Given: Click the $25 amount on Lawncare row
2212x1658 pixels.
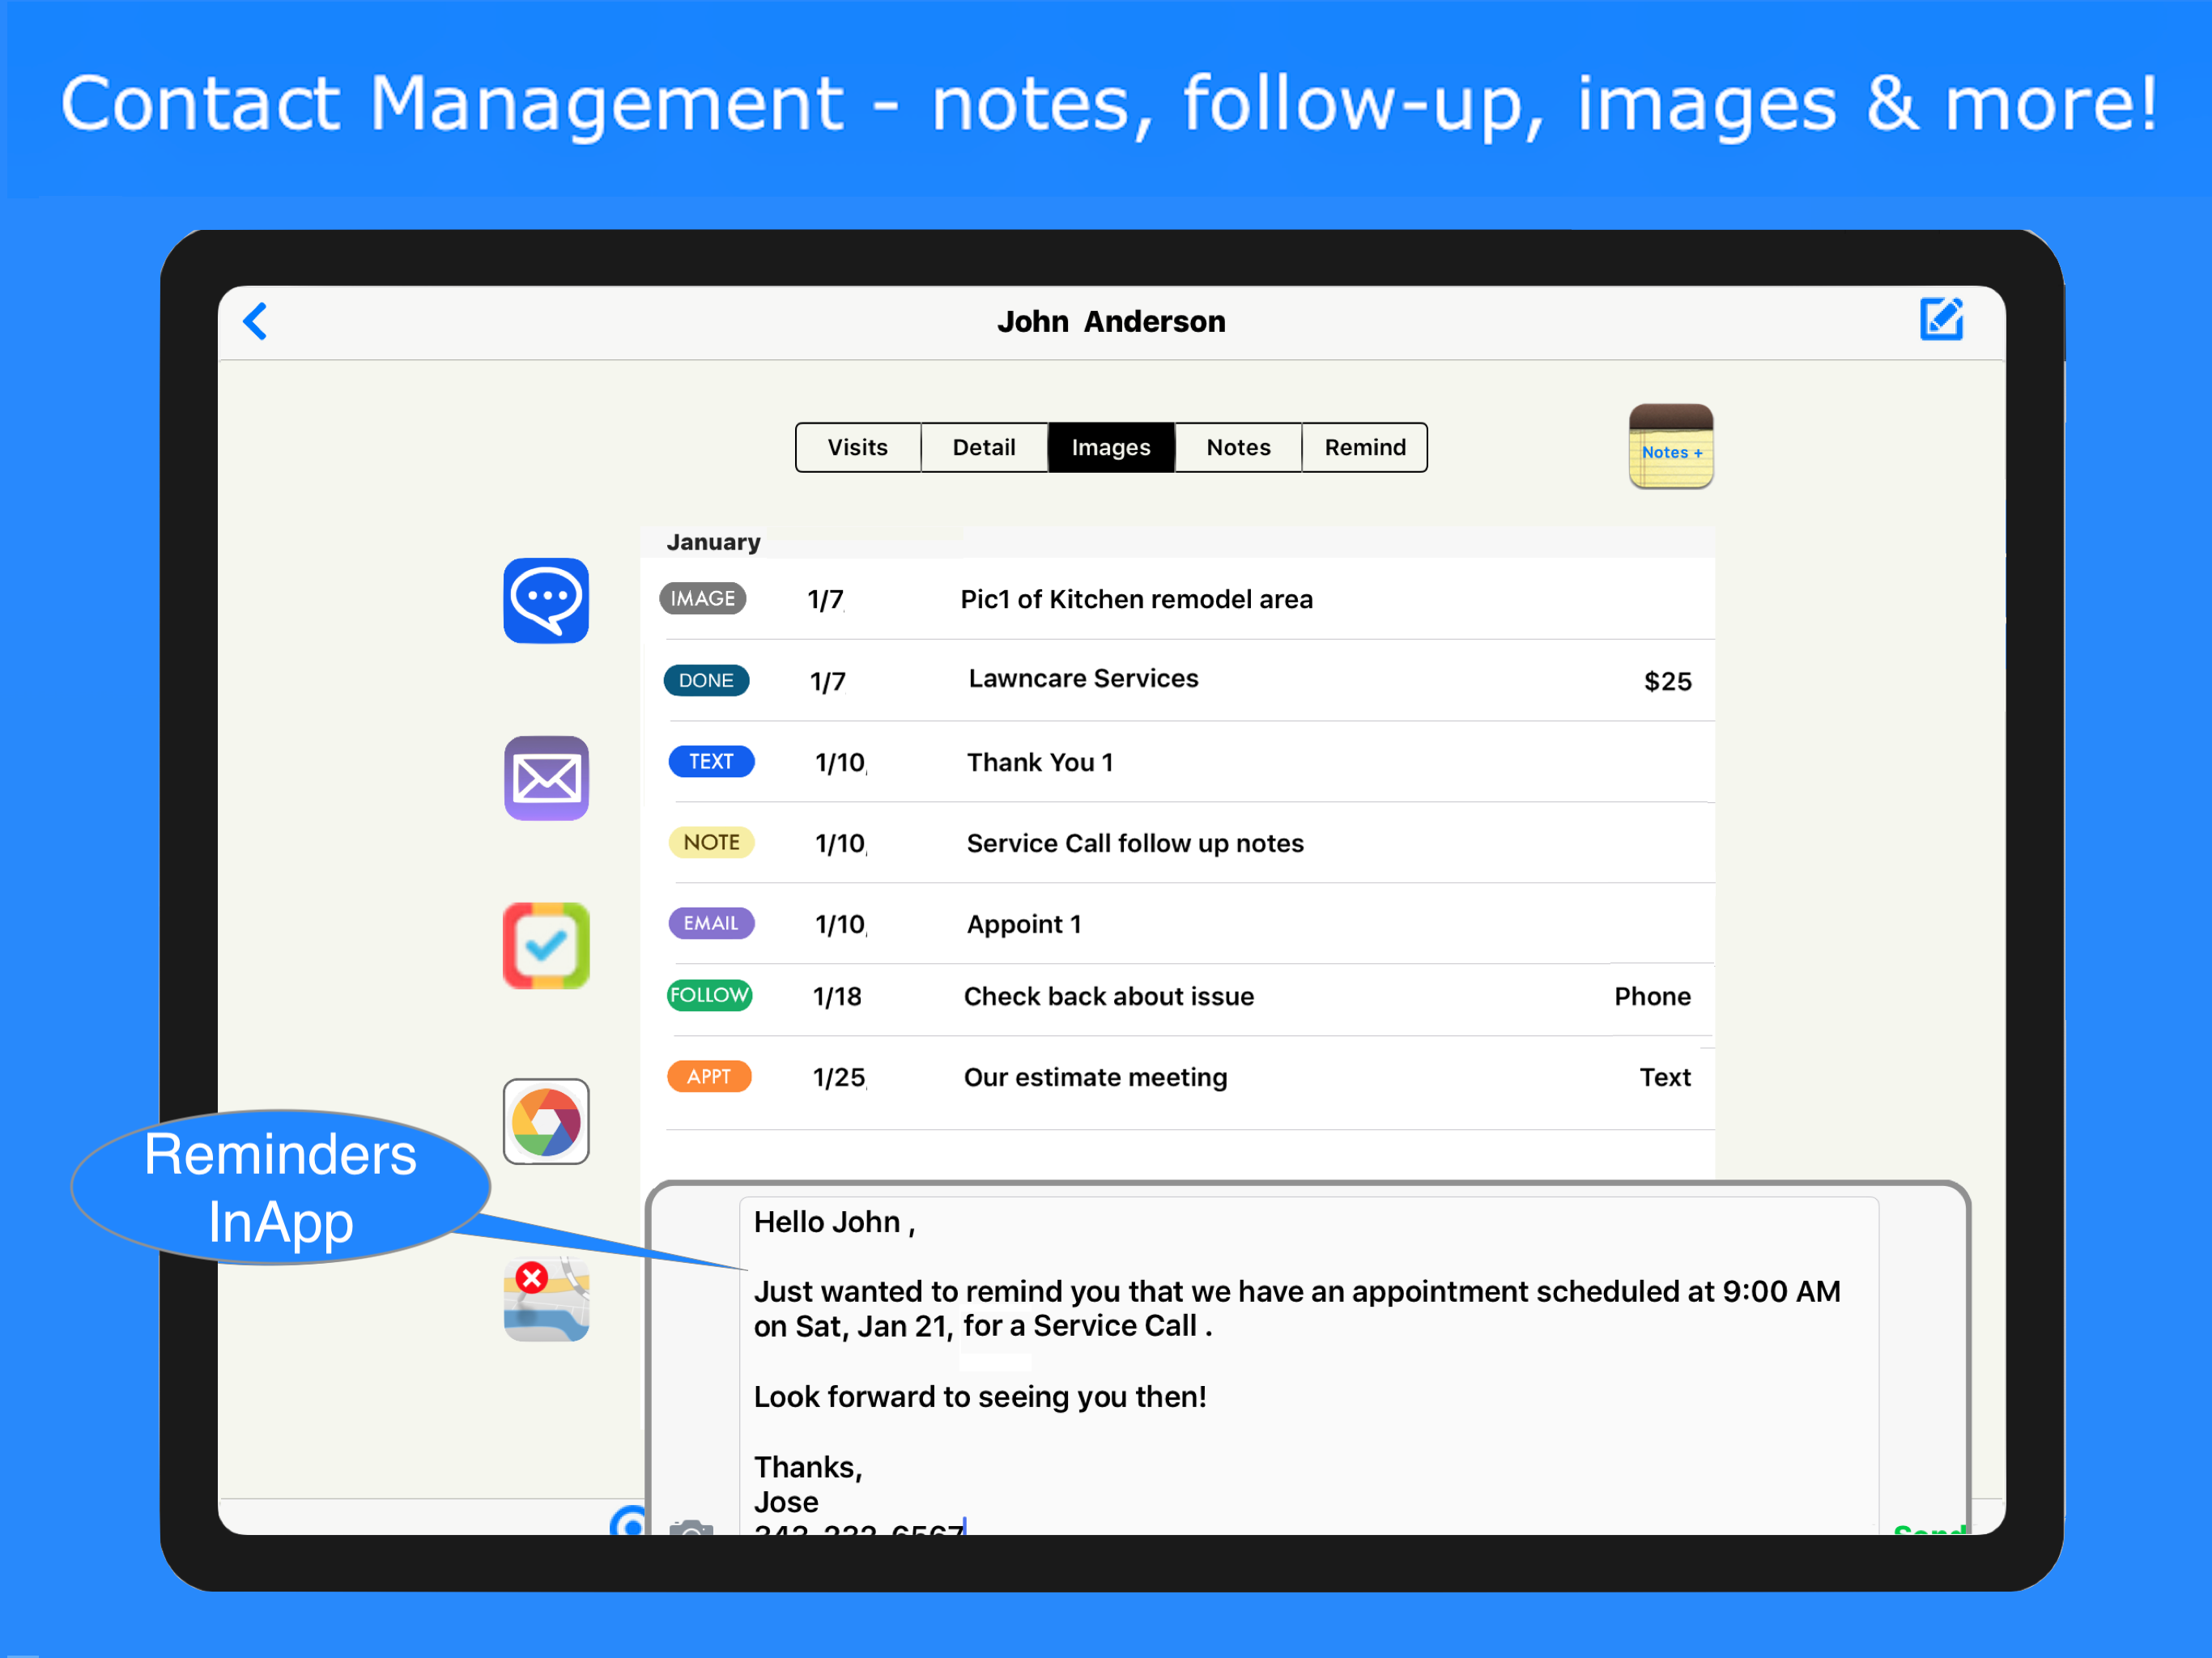Looking at the screenshot, I should (1667, 682).
